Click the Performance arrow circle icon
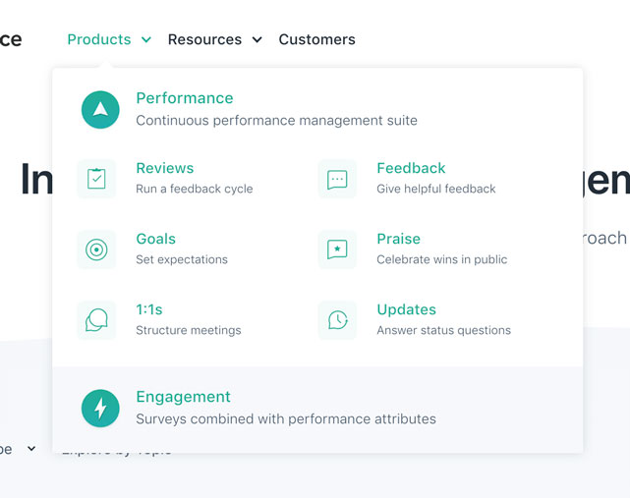This screenshot has height=498, width=630. [x=100, y=109]
